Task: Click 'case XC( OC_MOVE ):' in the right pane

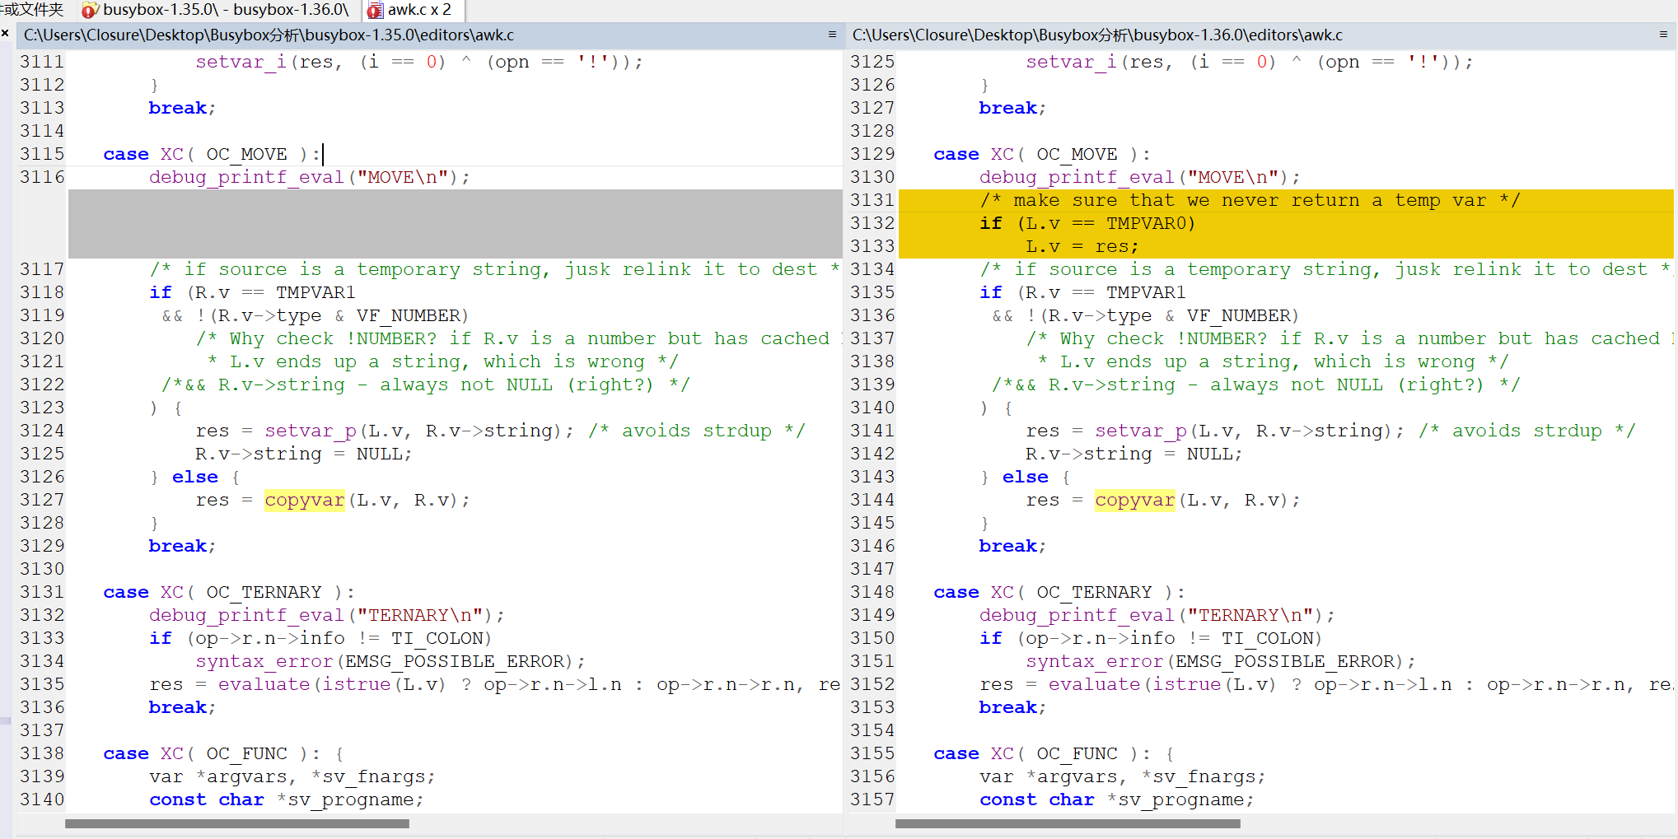Action: click(x=1042, y=154)
